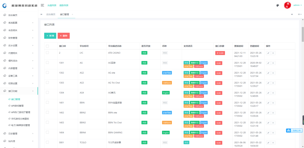Viewport: 304px width, 148px height.
Task: Click the delete X icon for AG2 row
Action: point(273,73)
